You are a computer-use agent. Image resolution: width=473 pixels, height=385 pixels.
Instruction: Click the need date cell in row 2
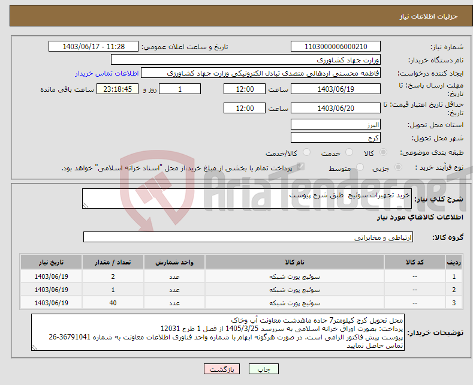52,290
